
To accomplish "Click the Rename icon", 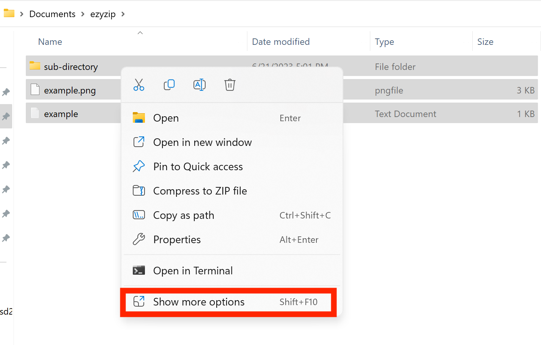I will click(x=200, y=85).
